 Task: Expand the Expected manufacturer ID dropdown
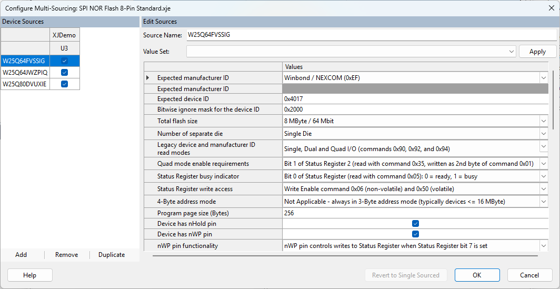pyautogui.click(x=543, y=78)
